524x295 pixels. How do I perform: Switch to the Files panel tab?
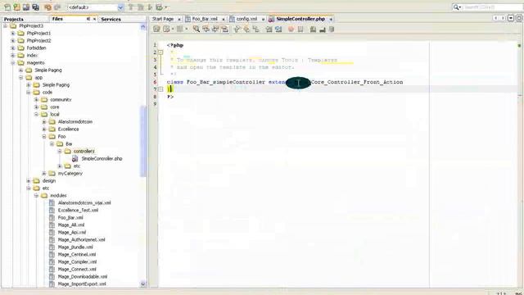click(x=57, y=19)
